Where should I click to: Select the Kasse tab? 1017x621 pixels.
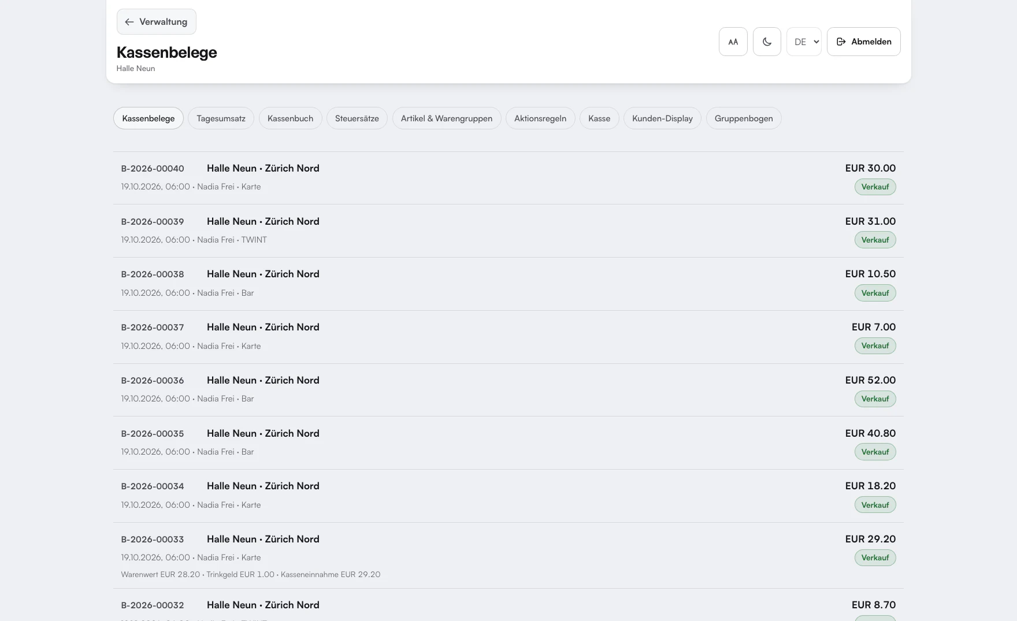coord(599,118)
